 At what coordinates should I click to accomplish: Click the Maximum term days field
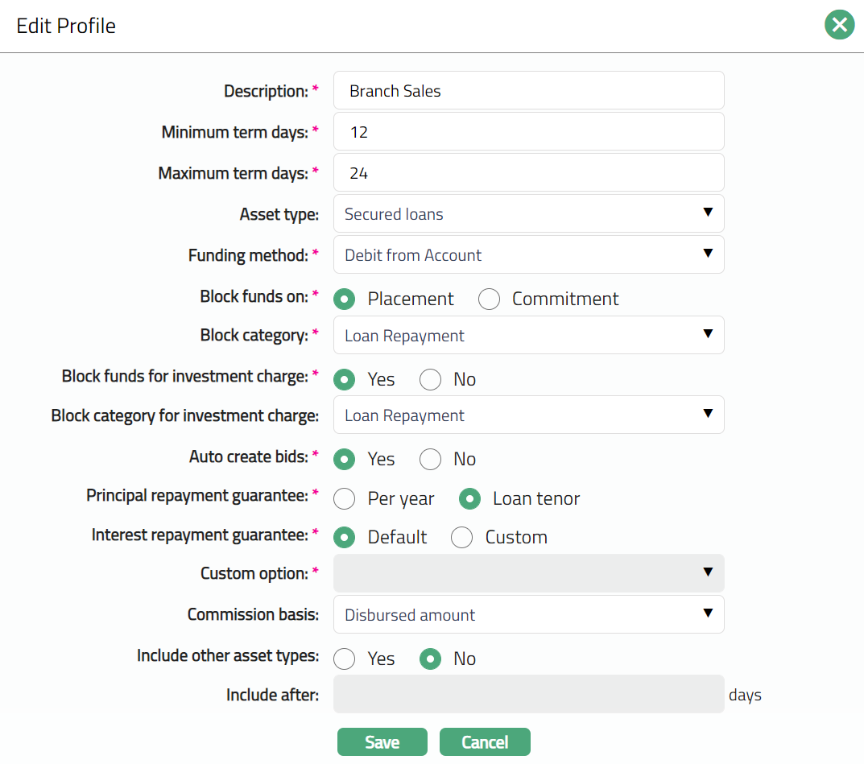point(528,173)
